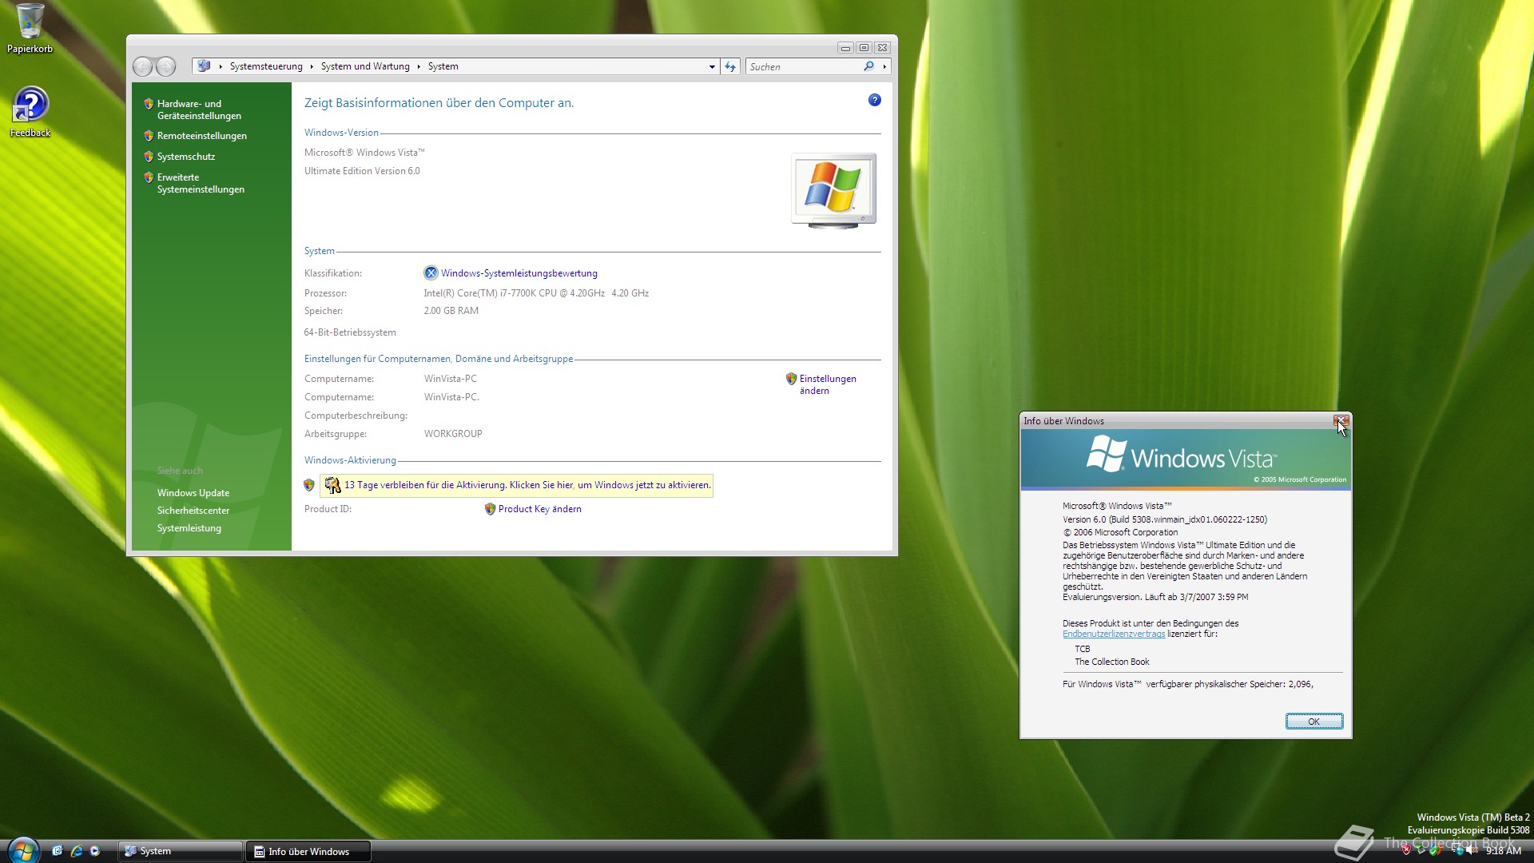Launch Internet Explorer from quick launch
This screenshot has height=863, width=1534.
[76, 851]
